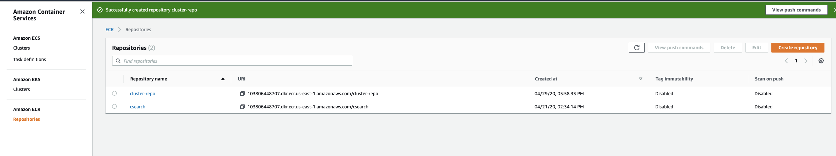836x156 pixels.
Task: Go to next page arrow
Action: coord(806,61)
